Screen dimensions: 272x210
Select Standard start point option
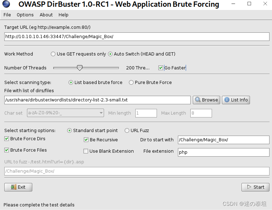coord(69,130)
